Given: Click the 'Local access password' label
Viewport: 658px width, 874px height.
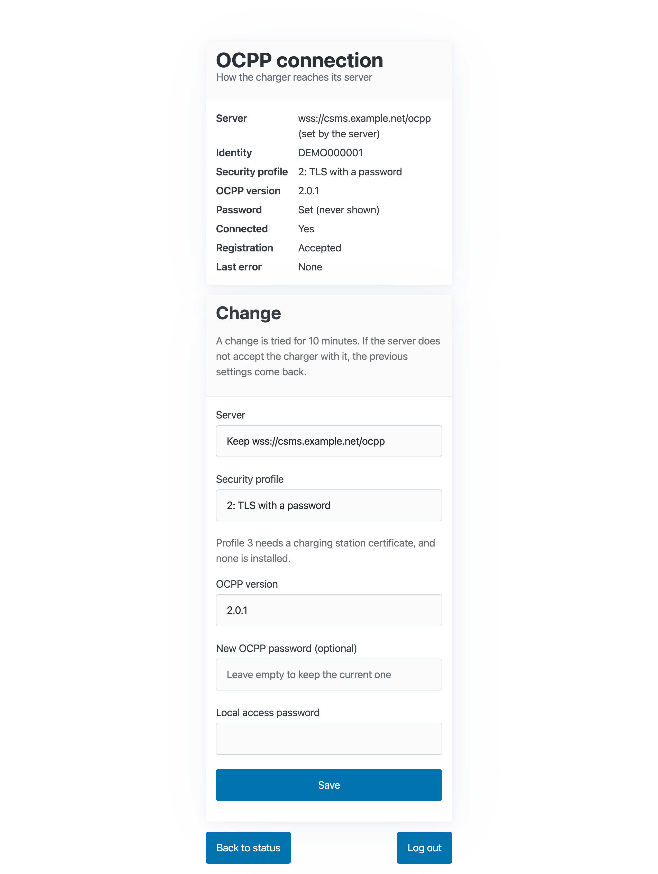Looking at the screenshot, I should pos(268,713).
